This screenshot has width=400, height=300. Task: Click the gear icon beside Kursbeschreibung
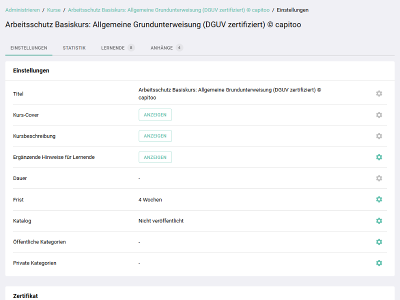(379, 136)
